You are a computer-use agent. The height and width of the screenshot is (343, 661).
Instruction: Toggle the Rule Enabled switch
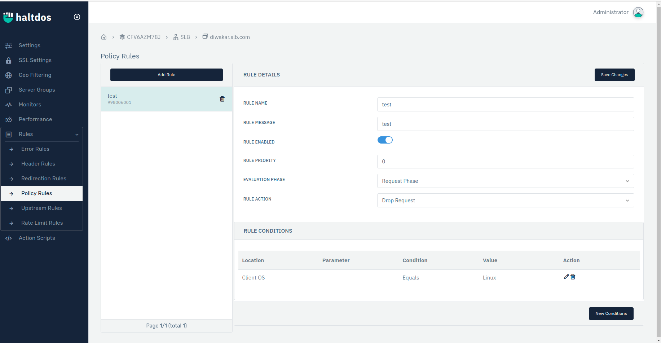(x=385, y=140)
